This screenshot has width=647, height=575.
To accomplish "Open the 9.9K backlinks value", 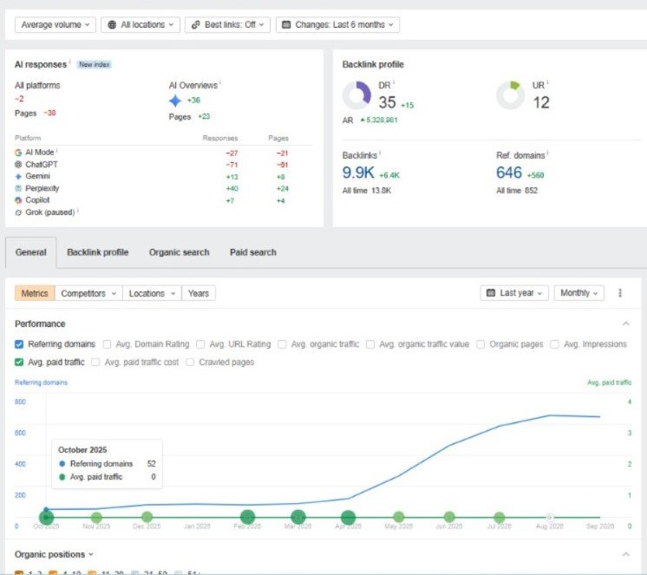I will (358, 173).
